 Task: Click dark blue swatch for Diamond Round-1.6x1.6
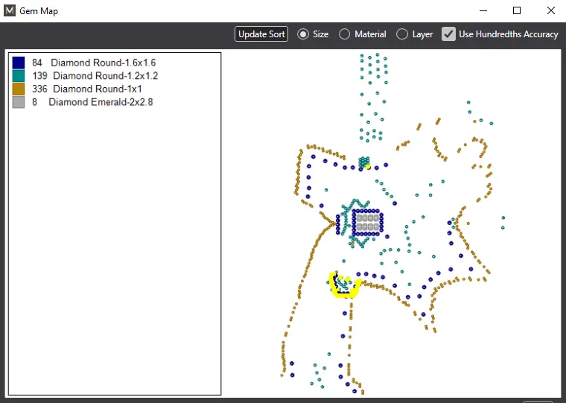pos(19,63)
